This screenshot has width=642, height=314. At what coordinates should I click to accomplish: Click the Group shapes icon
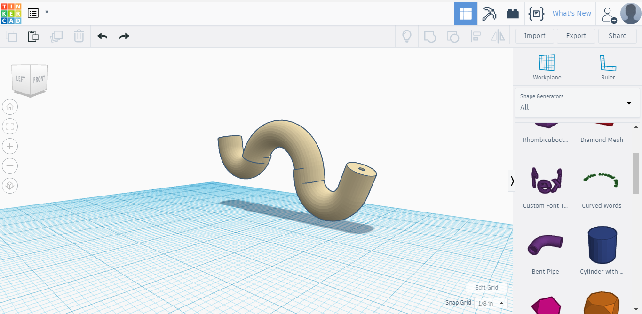click(x=430, y=36)
